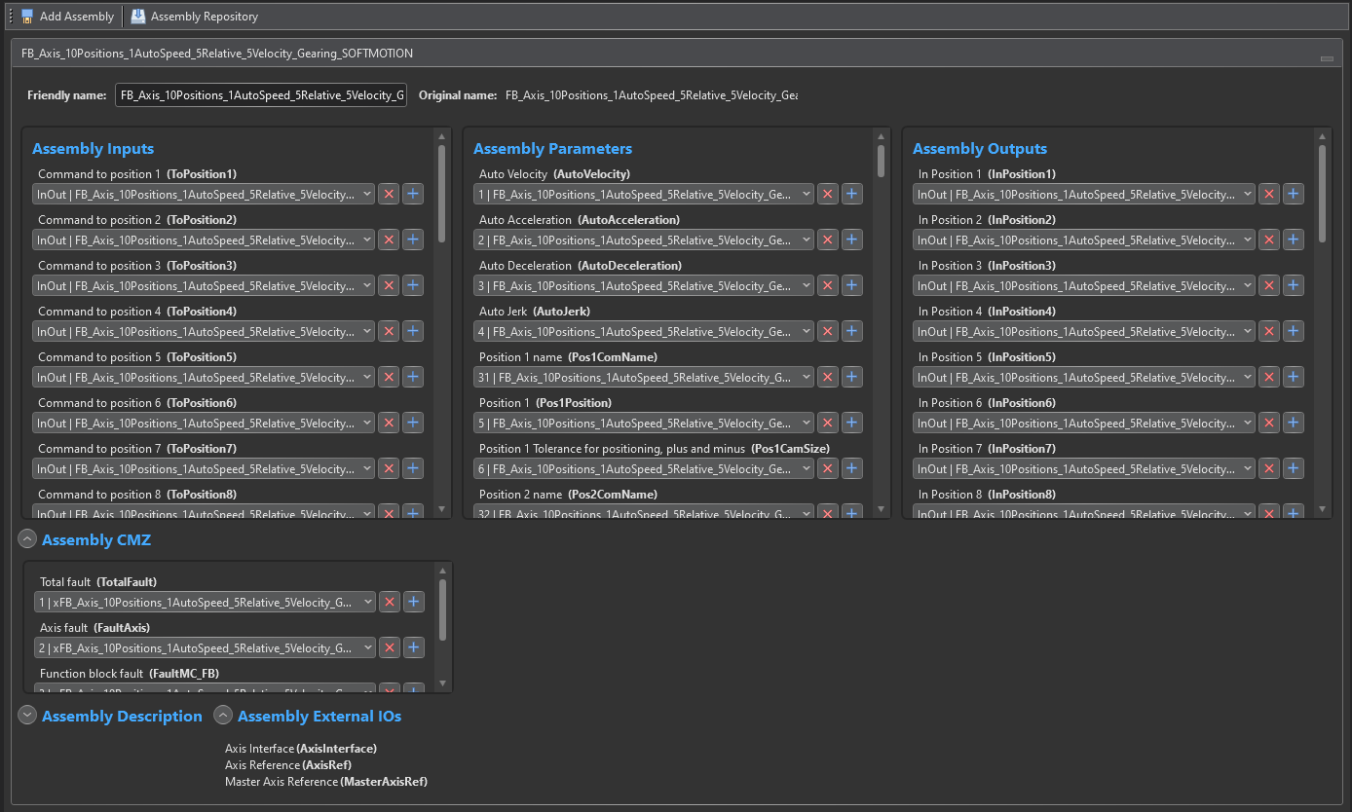Add a mapping for ToPosition5 with the plus icon
This screenshot has width=1352, height=812.
[x=413, y=377]
